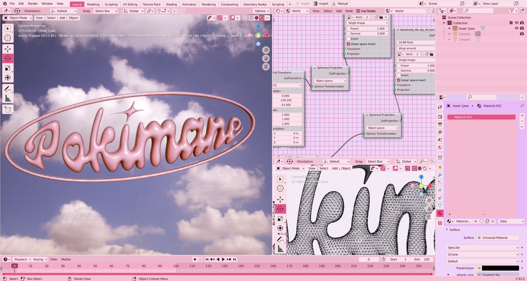Open Output properties tab

tap(440, 124)
